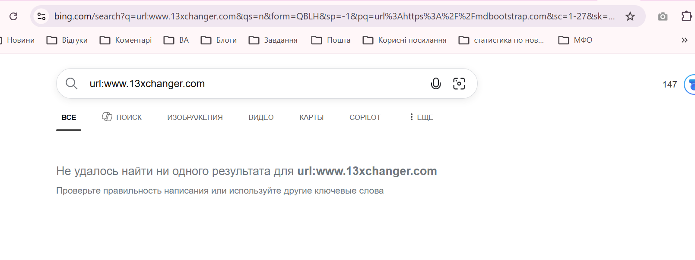
Task: Open the статистика по нов... bookmark folder
Action: click(x=501, y=40)
